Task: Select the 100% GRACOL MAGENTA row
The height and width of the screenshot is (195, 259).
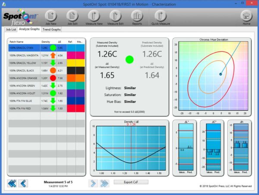Action: [47, 56]
